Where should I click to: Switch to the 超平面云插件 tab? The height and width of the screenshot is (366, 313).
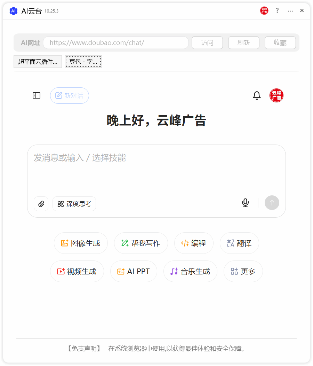tap(38, 61)
